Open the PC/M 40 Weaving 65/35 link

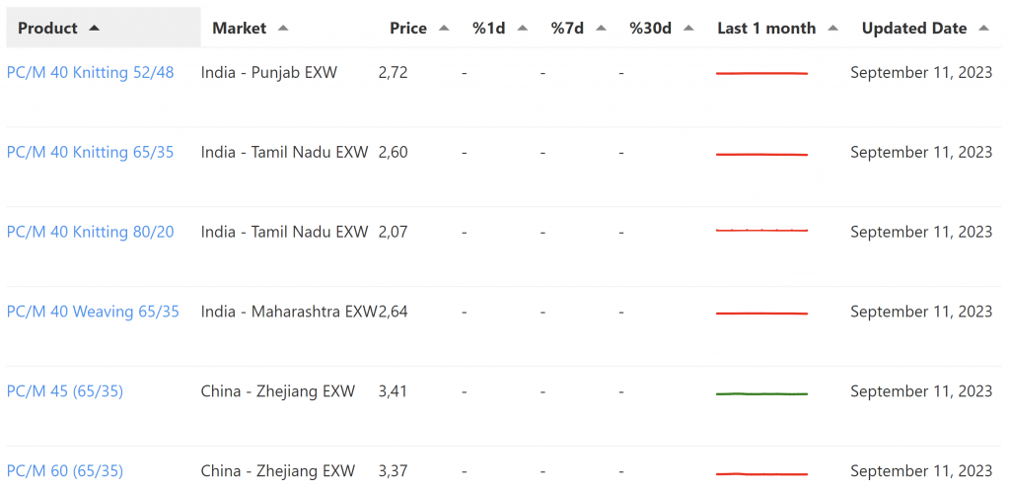pyautogui.click(x=93, y=312)
